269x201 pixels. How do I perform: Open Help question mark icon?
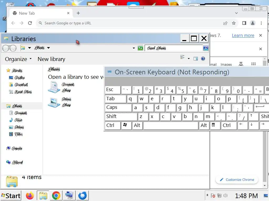point(203,59)
